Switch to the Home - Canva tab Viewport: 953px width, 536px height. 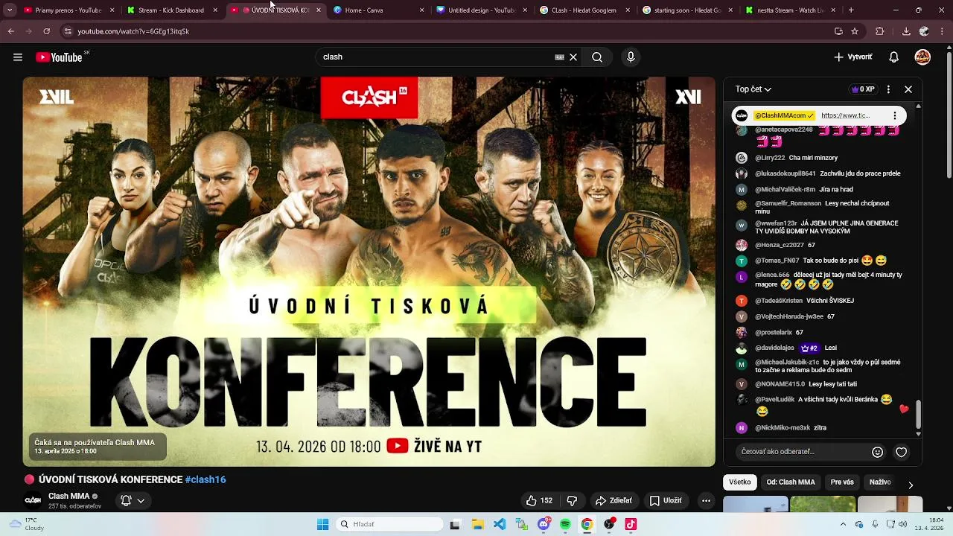(x=377, y=10)
